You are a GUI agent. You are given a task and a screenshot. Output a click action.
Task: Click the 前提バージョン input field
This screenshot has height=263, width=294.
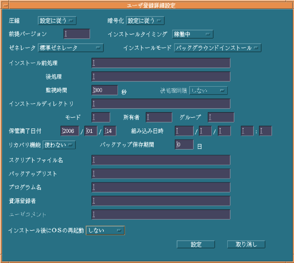[77, 34]
